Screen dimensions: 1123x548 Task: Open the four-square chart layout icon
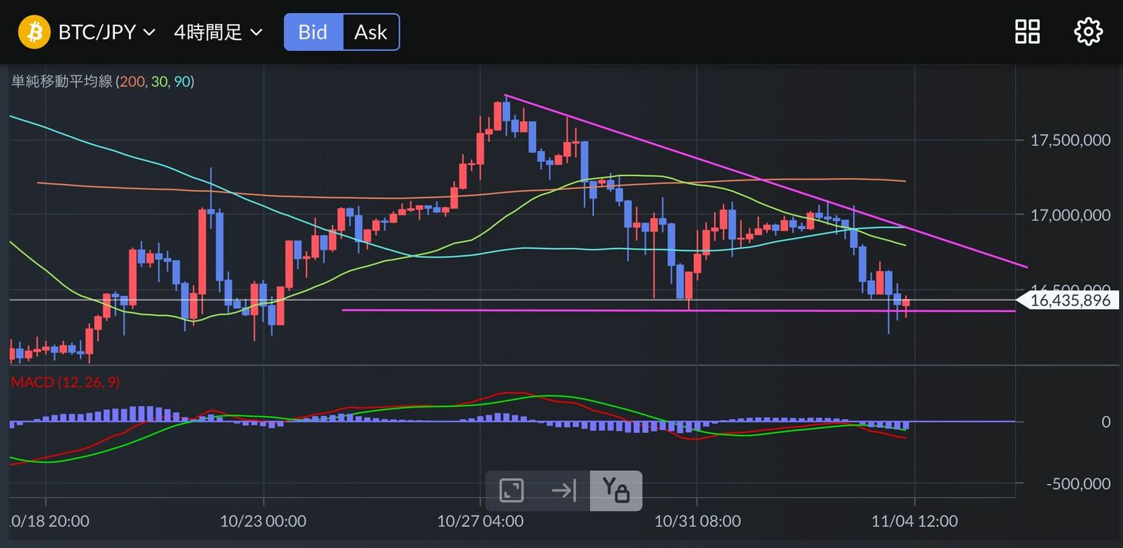[1027, 32]
